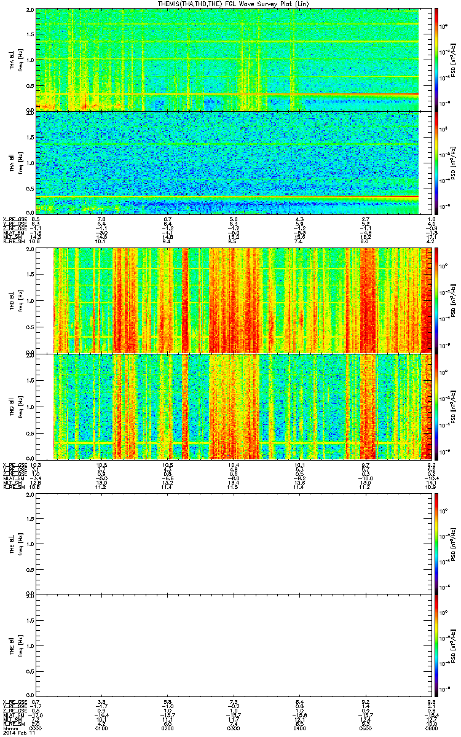
Task: Click the PSD [nT²/Hz] label of THA B-perpendicular
Action: click(453, 60)
